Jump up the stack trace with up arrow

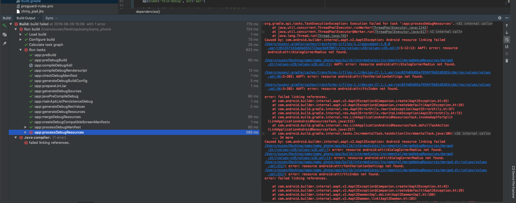click(506, 26)
